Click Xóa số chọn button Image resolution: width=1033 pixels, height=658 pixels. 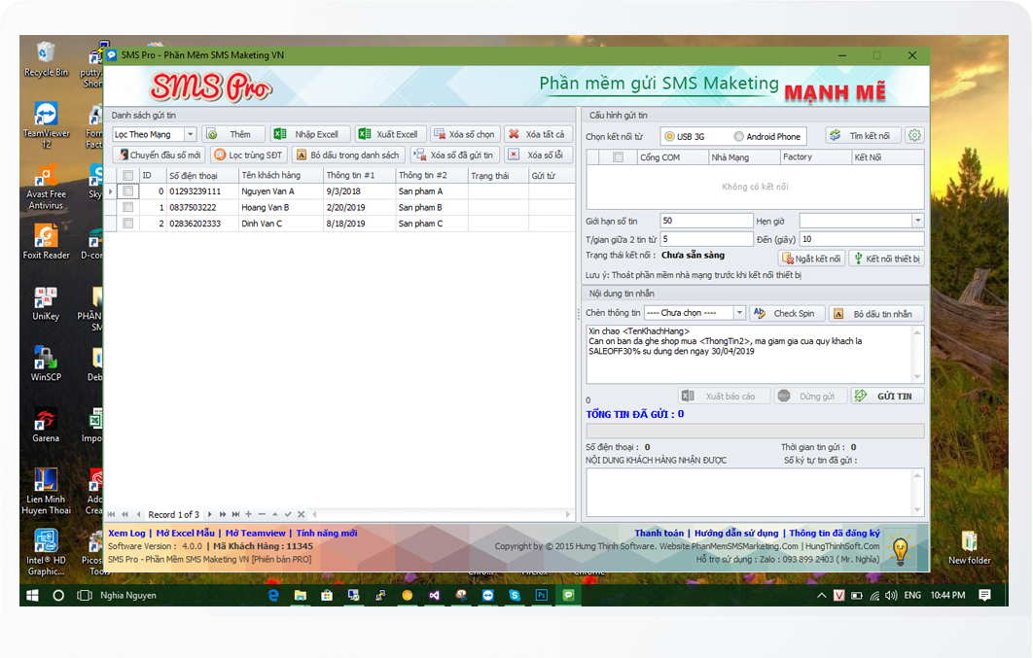click(466, 134)
